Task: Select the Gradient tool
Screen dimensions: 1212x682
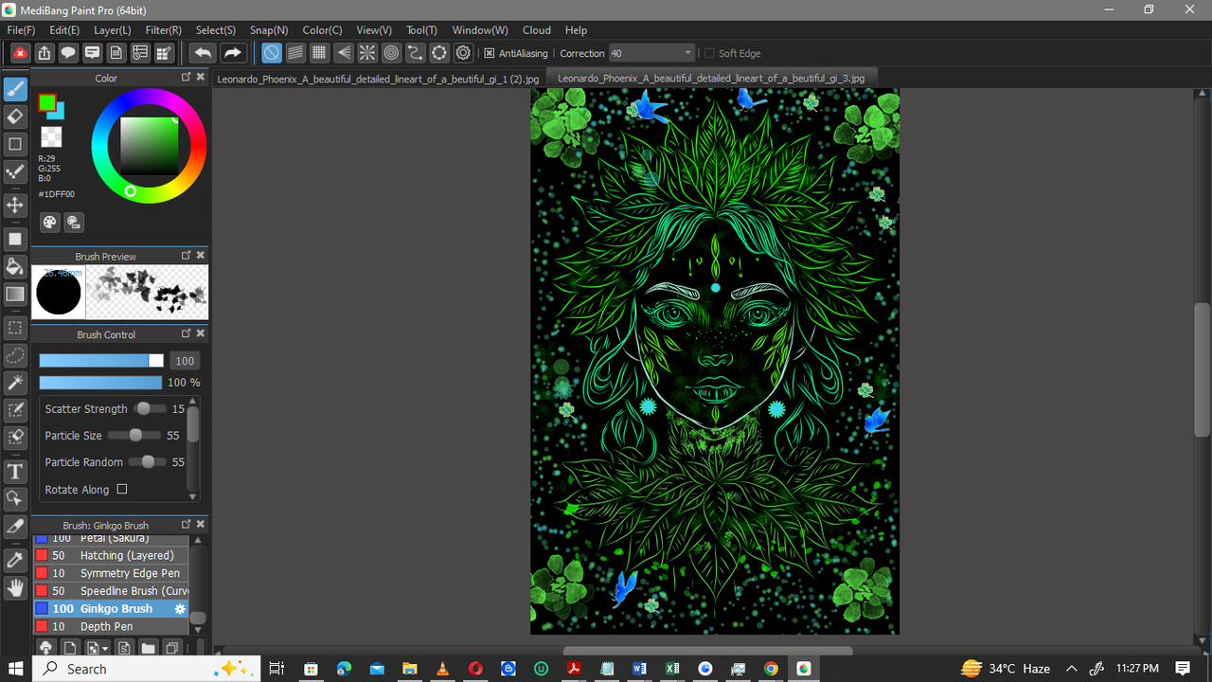Action: 15,294
